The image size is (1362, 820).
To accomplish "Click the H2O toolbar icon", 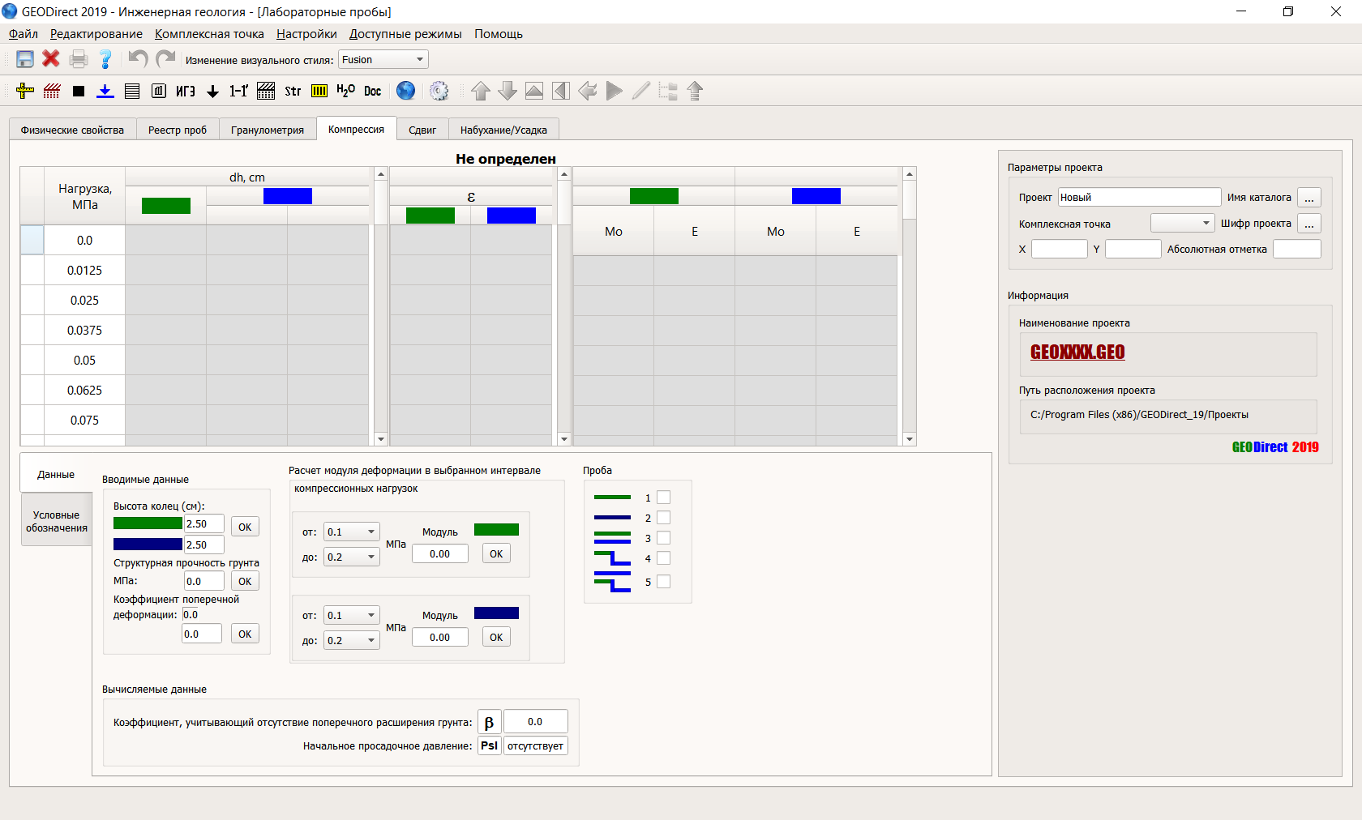I will (x=346, y=91).
